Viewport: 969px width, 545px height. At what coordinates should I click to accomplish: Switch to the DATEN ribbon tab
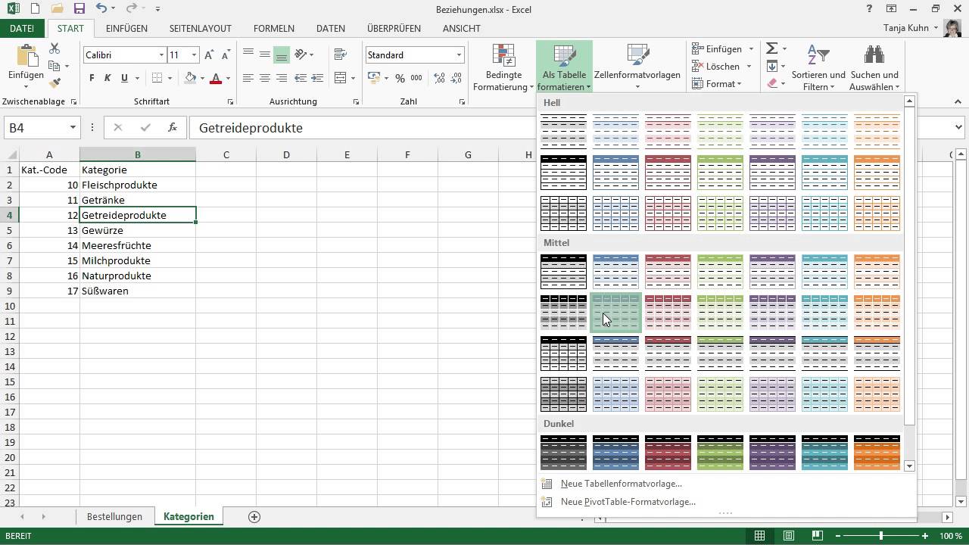(331, 28)
